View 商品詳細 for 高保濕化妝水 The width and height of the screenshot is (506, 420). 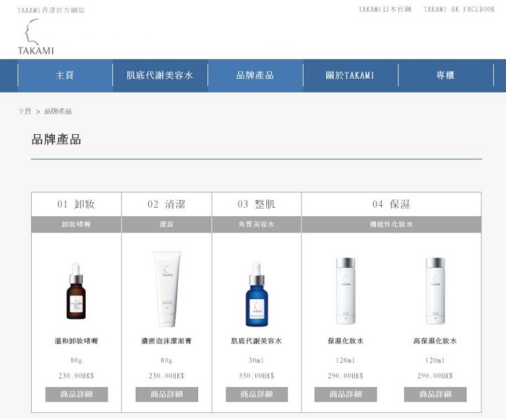point(435,394)
